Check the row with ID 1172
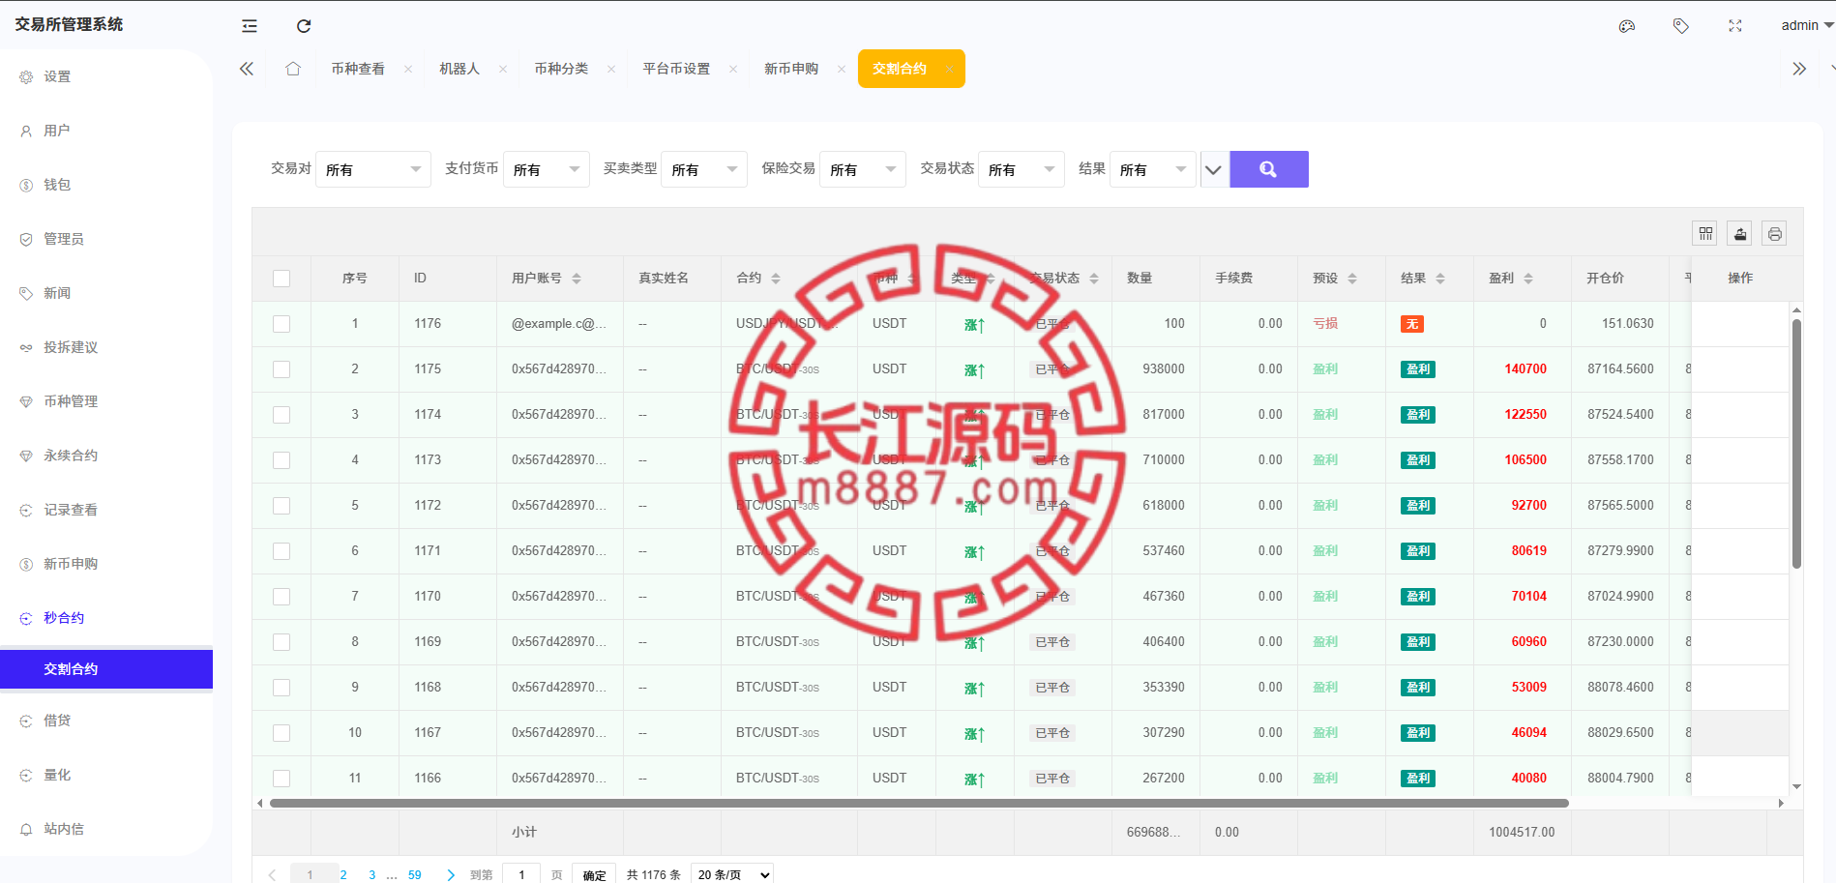 click(x=281, y=506)
